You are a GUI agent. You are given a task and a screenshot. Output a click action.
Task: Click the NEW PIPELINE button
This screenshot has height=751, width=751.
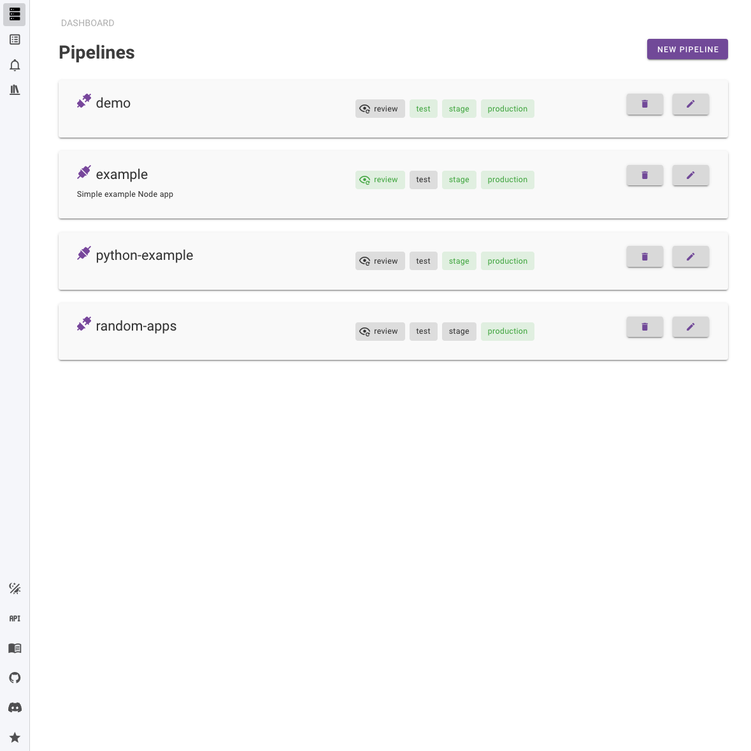(687, 49)
